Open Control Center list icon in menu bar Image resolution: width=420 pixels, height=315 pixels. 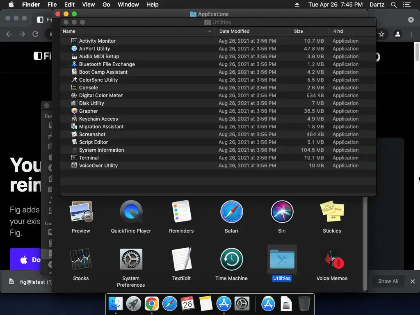coord(407,5)
